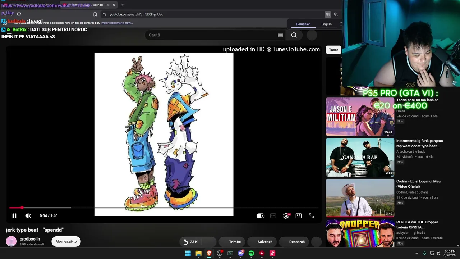Click the YouTube search magnifier button
The image size is (460, 259).
pyautogui.click(x=294, y=35)
